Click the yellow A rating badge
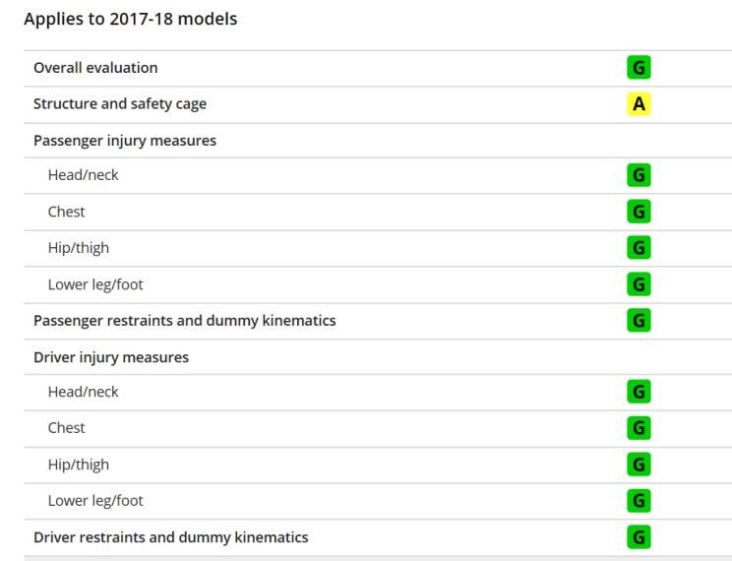This screenshot has width=732, height=561. 639,103
